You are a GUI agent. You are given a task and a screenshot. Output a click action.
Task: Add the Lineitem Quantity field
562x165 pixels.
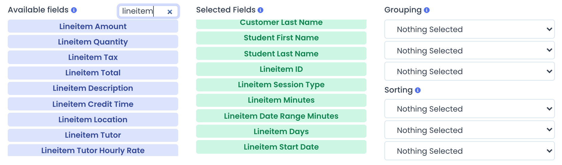(93, 42)
